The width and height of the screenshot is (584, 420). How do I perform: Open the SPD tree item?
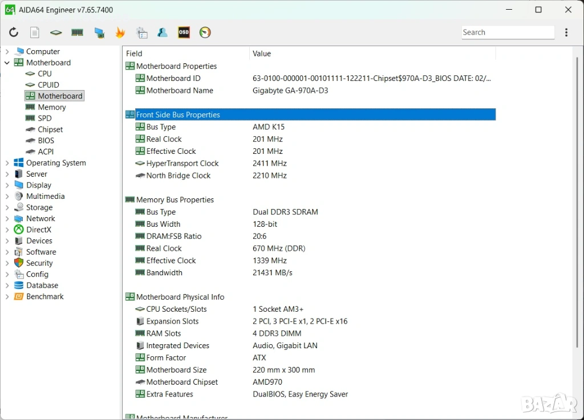pos(44,119)
